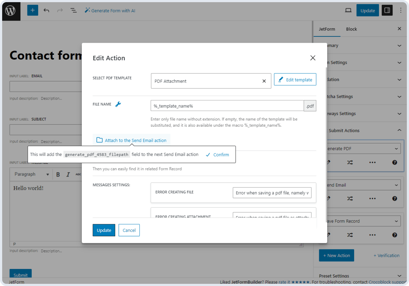
Task: Click the desktop preview icon
Action: pos(348,10)
